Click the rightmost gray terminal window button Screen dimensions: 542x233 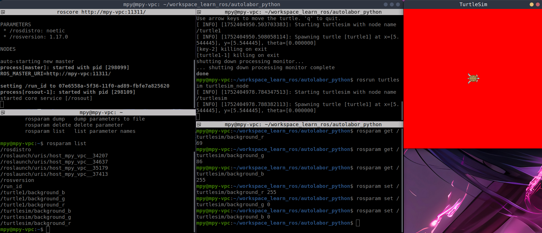[x=398, y=4]
